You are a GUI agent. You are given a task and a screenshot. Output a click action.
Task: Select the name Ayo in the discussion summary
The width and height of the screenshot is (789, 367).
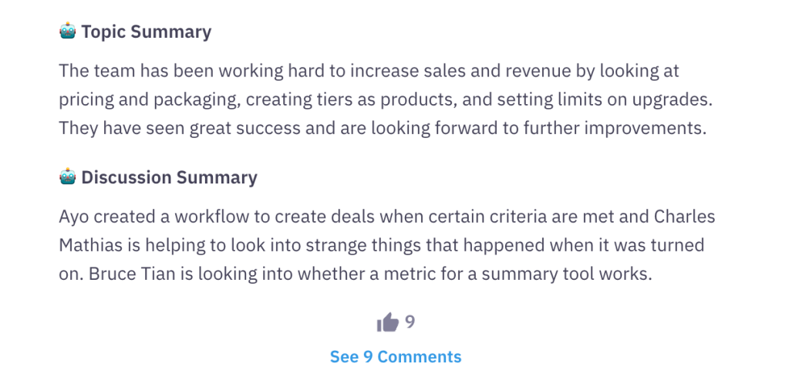(x=74, y=217)
